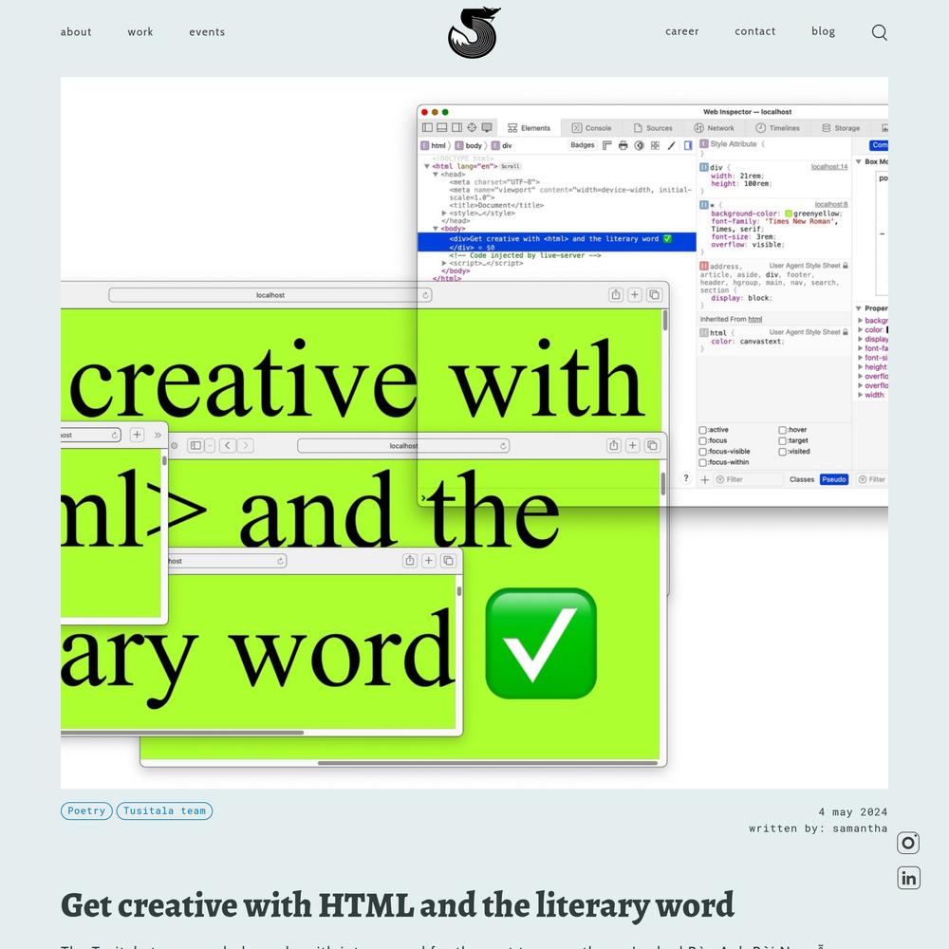Enable the :focus pseudo-class checkbox
Screen dimensions: 949x949
pyautogui.click(x=702, y=440)
